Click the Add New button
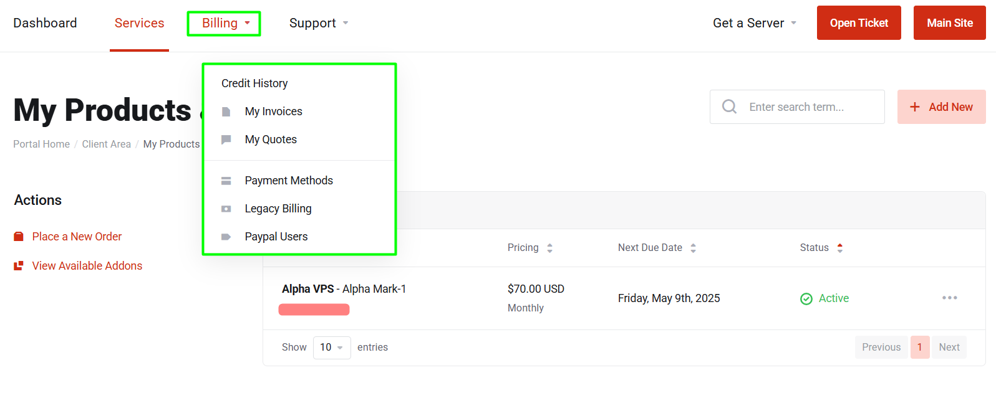Image resolution: width=996 pixels, height=393 pixels. click(941, 107)
